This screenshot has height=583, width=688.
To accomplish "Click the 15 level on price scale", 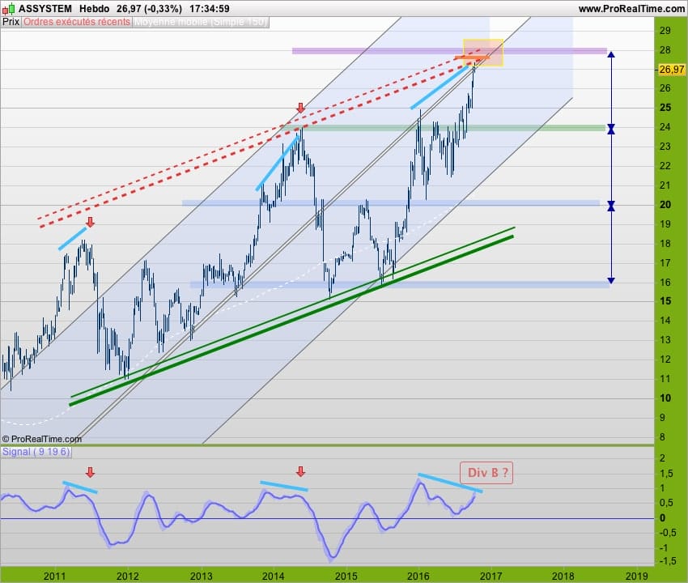I will (x=665, y=301).
